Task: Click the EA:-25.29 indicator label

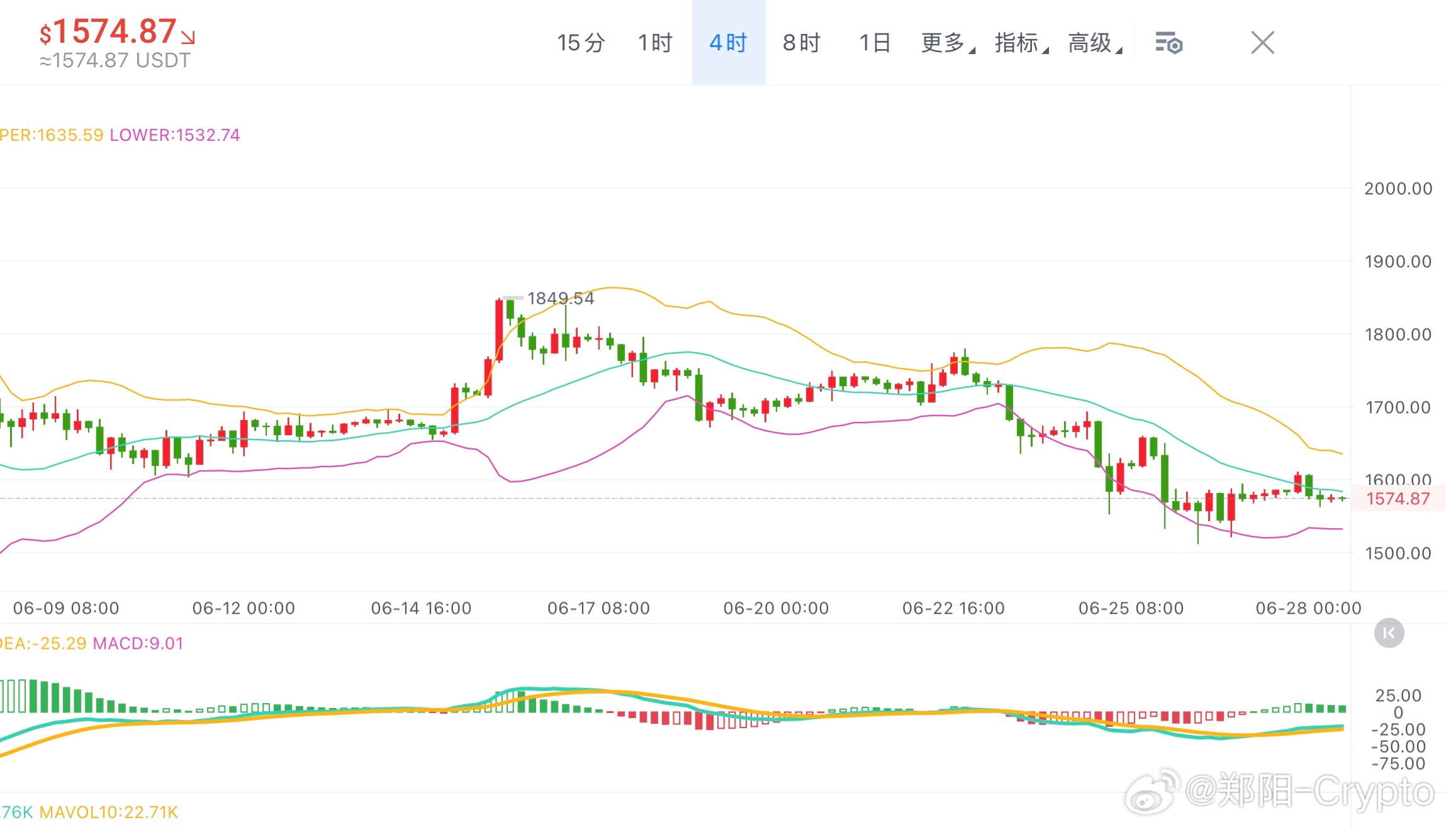Action: pyautogui.click(x=43, y=643)
